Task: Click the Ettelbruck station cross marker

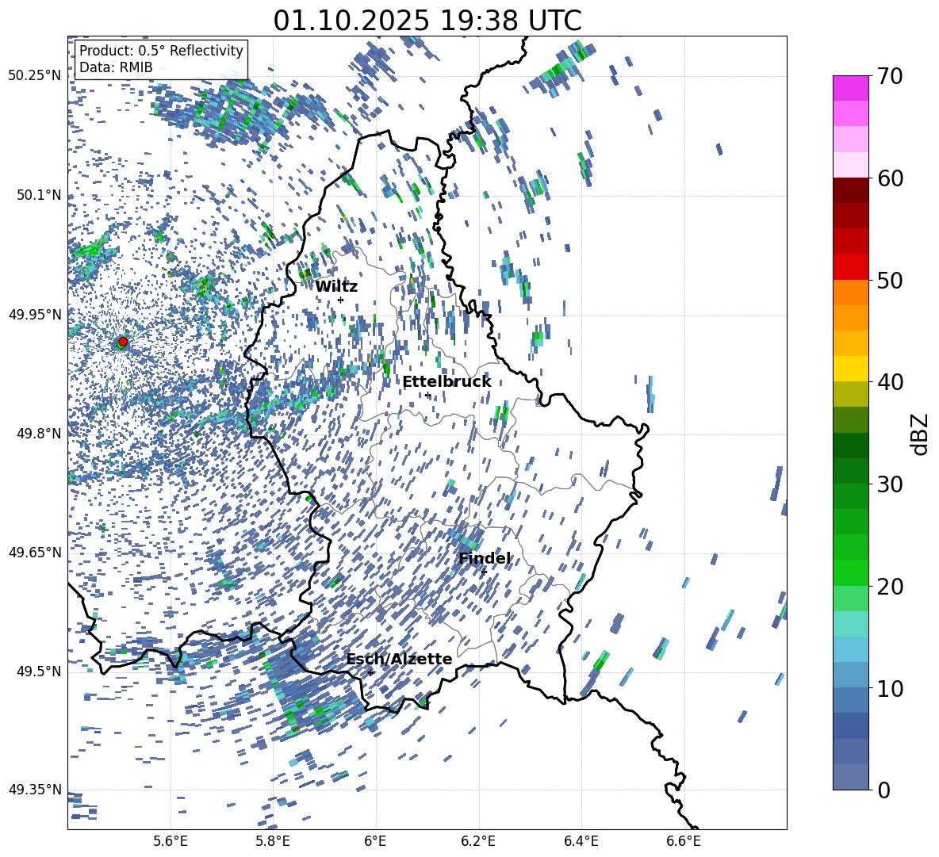Action: [427, 395]
